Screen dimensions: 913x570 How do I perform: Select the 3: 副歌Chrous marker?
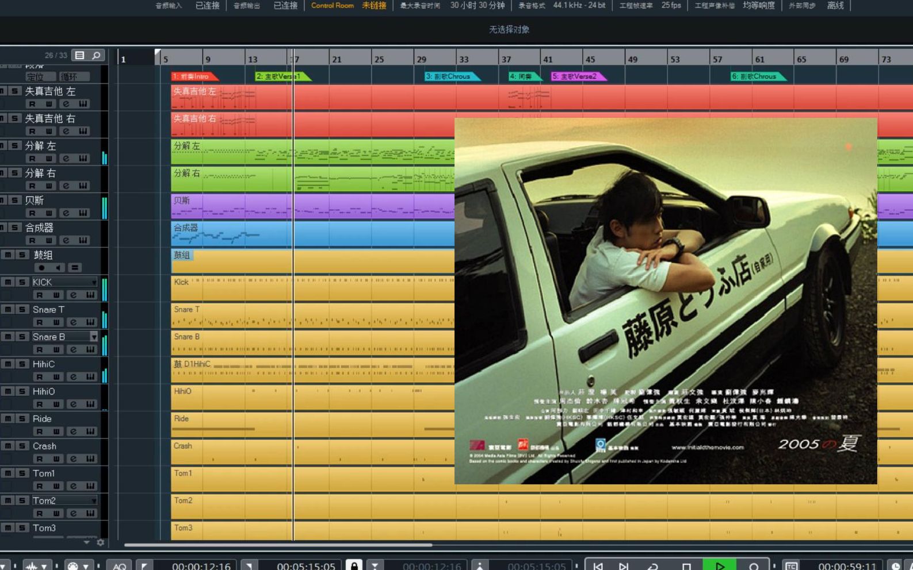point(452,76)
